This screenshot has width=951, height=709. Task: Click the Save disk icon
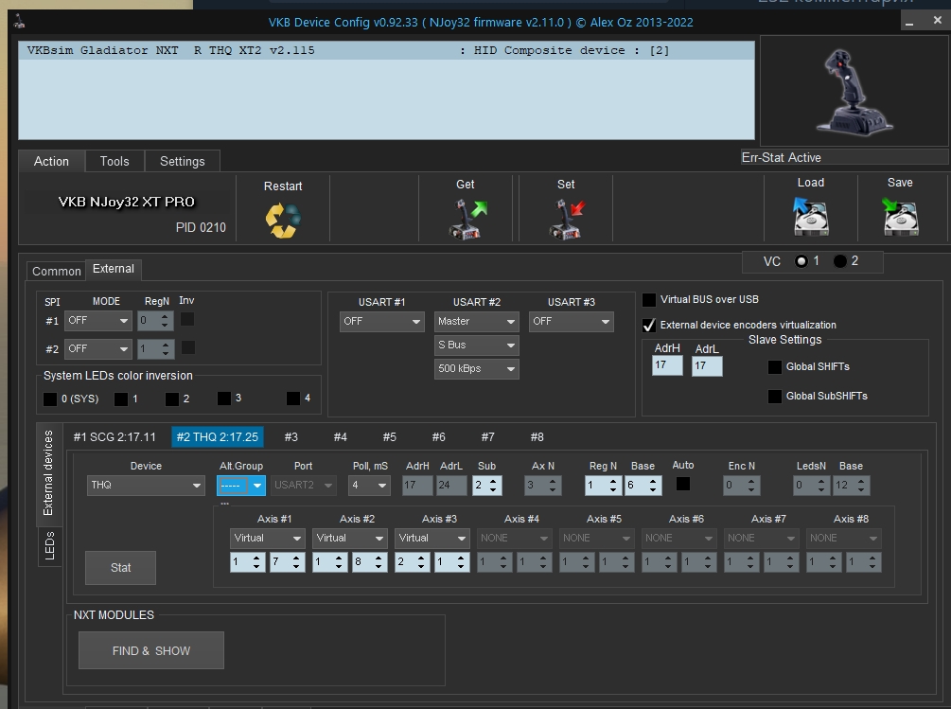click(900, 217)
